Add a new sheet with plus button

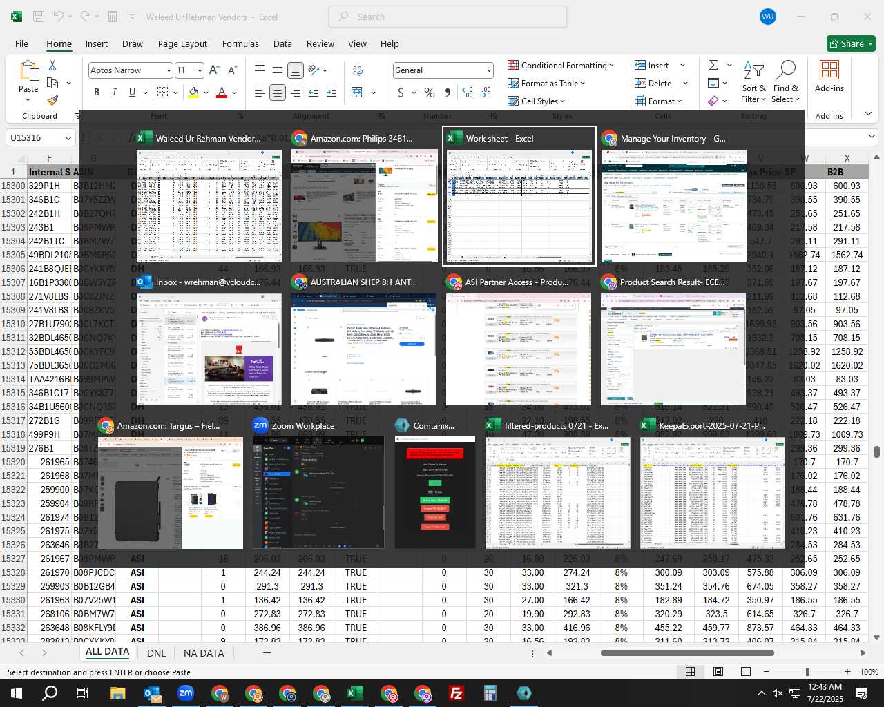267,652
